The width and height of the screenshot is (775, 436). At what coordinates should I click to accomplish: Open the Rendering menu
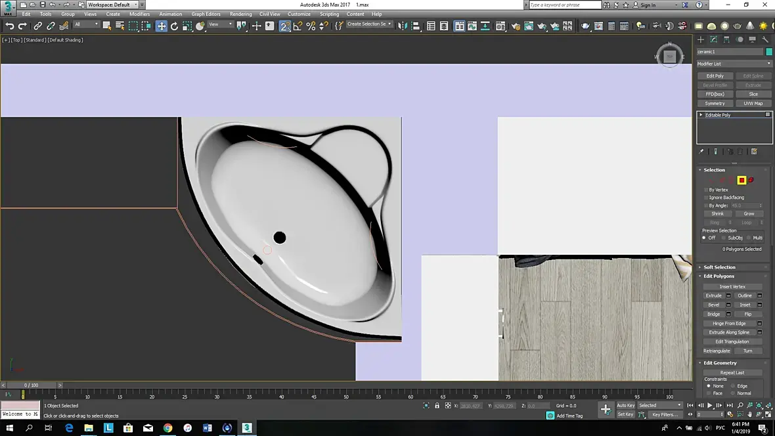point(240,14)
